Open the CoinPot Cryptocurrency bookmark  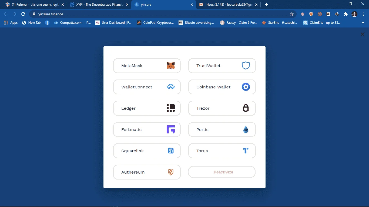[155, 23]
